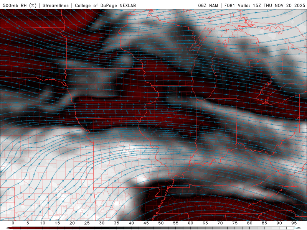Click the '0' value on the color scale
The image size is (307, 230).
tap(13, 223)
